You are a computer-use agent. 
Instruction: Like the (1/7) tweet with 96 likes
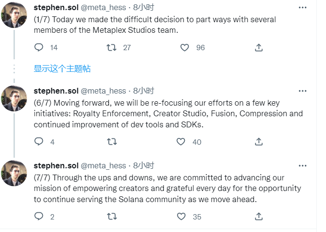tap(184, 47)
